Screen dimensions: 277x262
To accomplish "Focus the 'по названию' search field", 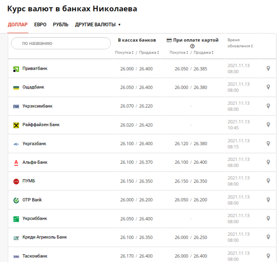I will click(x=61, y=43).
